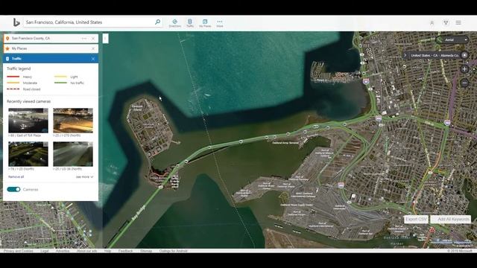Select the Traffic toolbar button
477x268 pixels.
190,23
